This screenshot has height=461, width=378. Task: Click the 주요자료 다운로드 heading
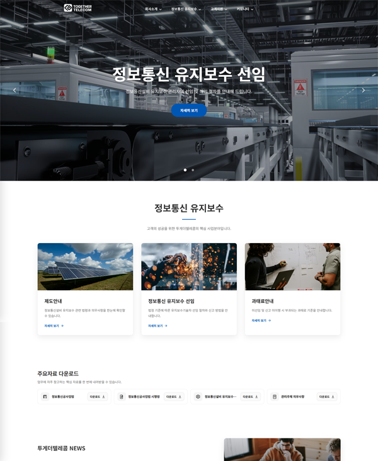(58, 373)
